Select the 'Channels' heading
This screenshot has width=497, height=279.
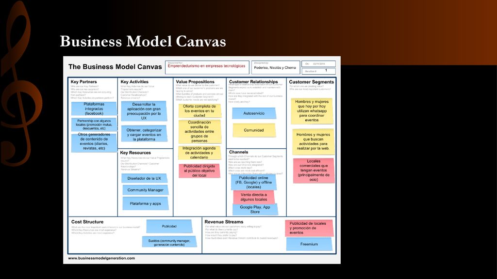[238, 152]
